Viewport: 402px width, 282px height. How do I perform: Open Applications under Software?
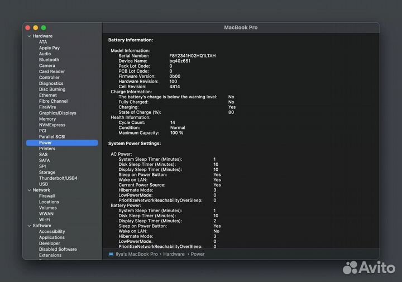coord(52,237)
